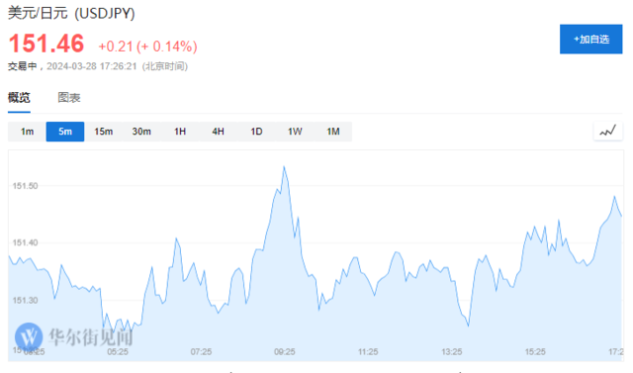The width and height of the screenshot is (633, 373).
Task: Click the 13:25 time axis label
Action: 452,352
